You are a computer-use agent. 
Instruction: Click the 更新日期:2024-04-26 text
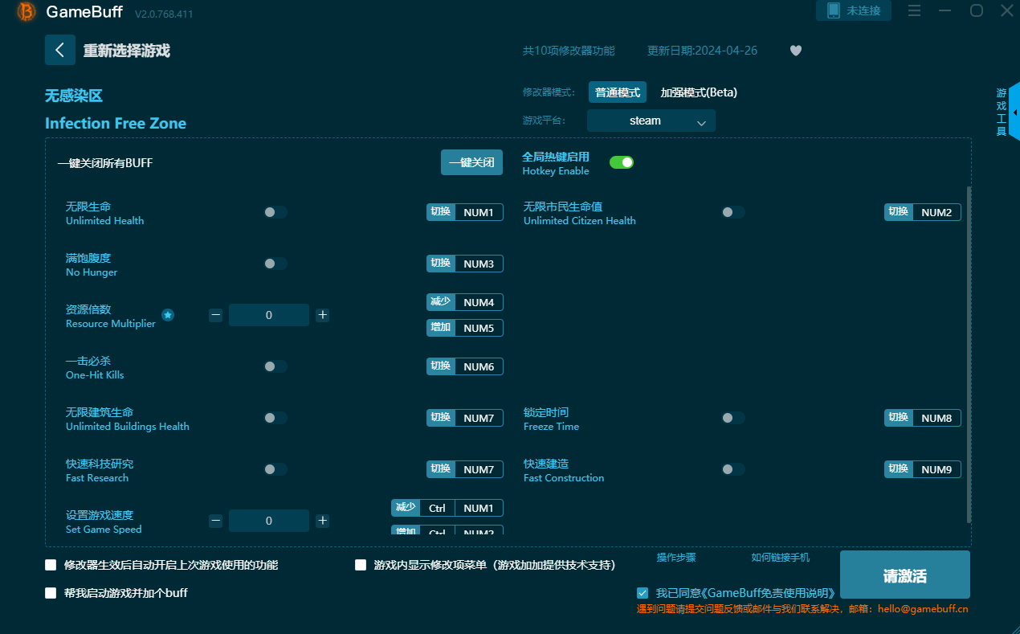(x=702, y=51)
